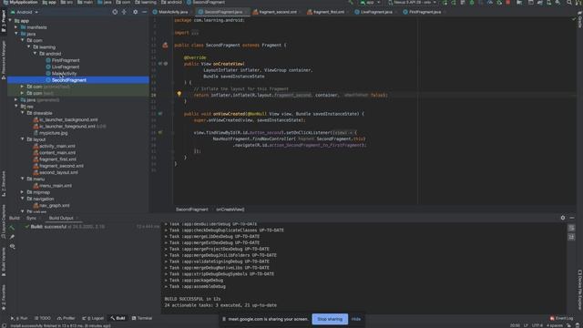Click the build hammer icon in top toolbar
Image resolution: width=583 pixels, height=328 pixels.
351,3
